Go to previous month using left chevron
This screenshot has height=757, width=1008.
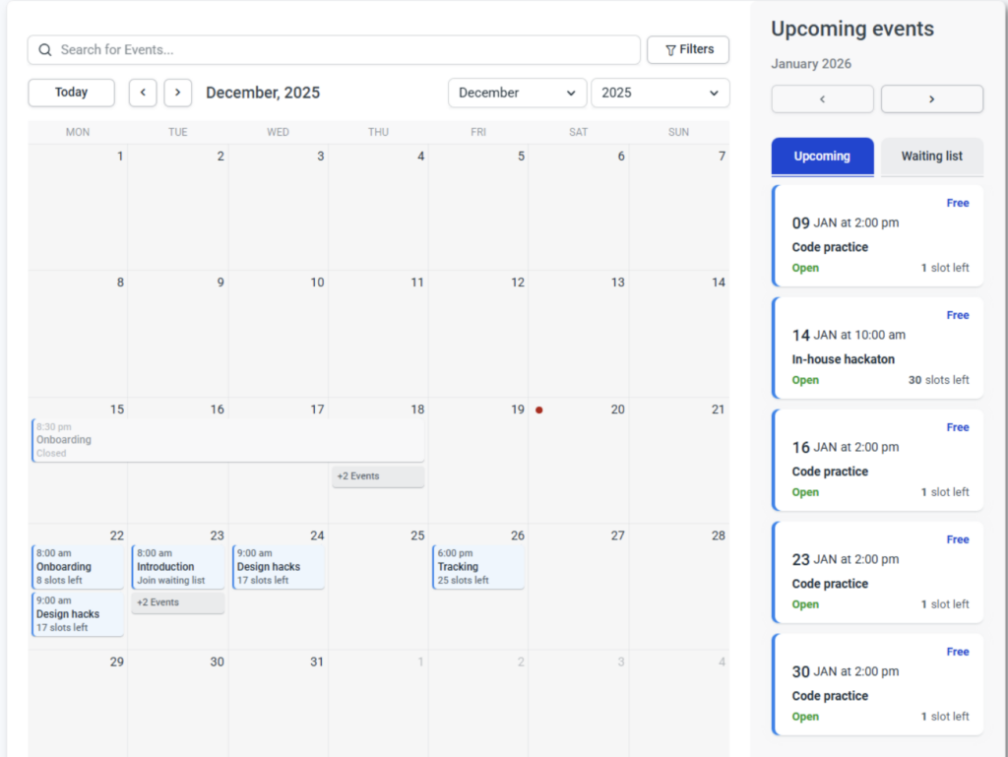(143, 93)
